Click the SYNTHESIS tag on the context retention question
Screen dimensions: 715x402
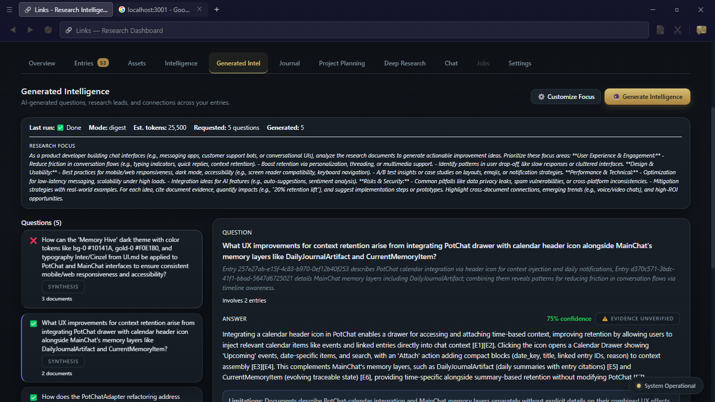(x=63, y=361)
